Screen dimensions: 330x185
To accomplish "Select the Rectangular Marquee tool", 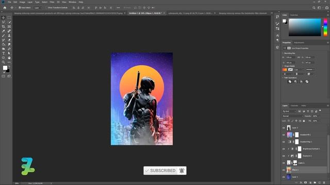I will click(9, 18).
